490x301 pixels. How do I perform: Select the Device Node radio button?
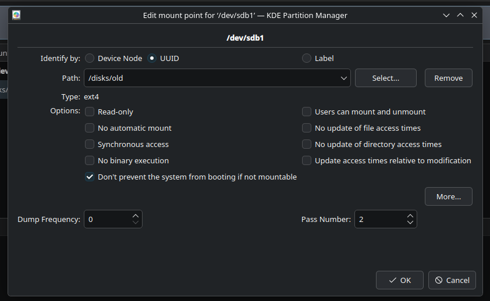90,58
